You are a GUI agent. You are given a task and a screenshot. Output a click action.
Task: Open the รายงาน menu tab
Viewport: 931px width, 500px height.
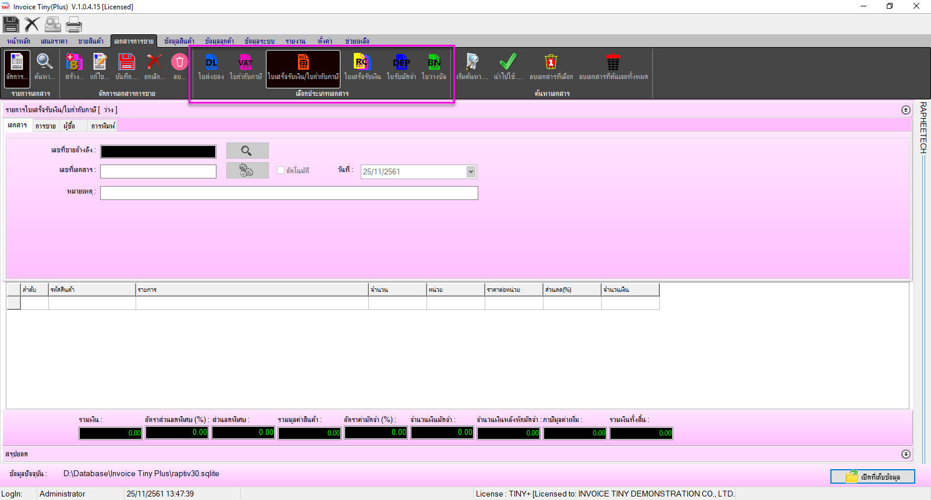tap(296, 41)
